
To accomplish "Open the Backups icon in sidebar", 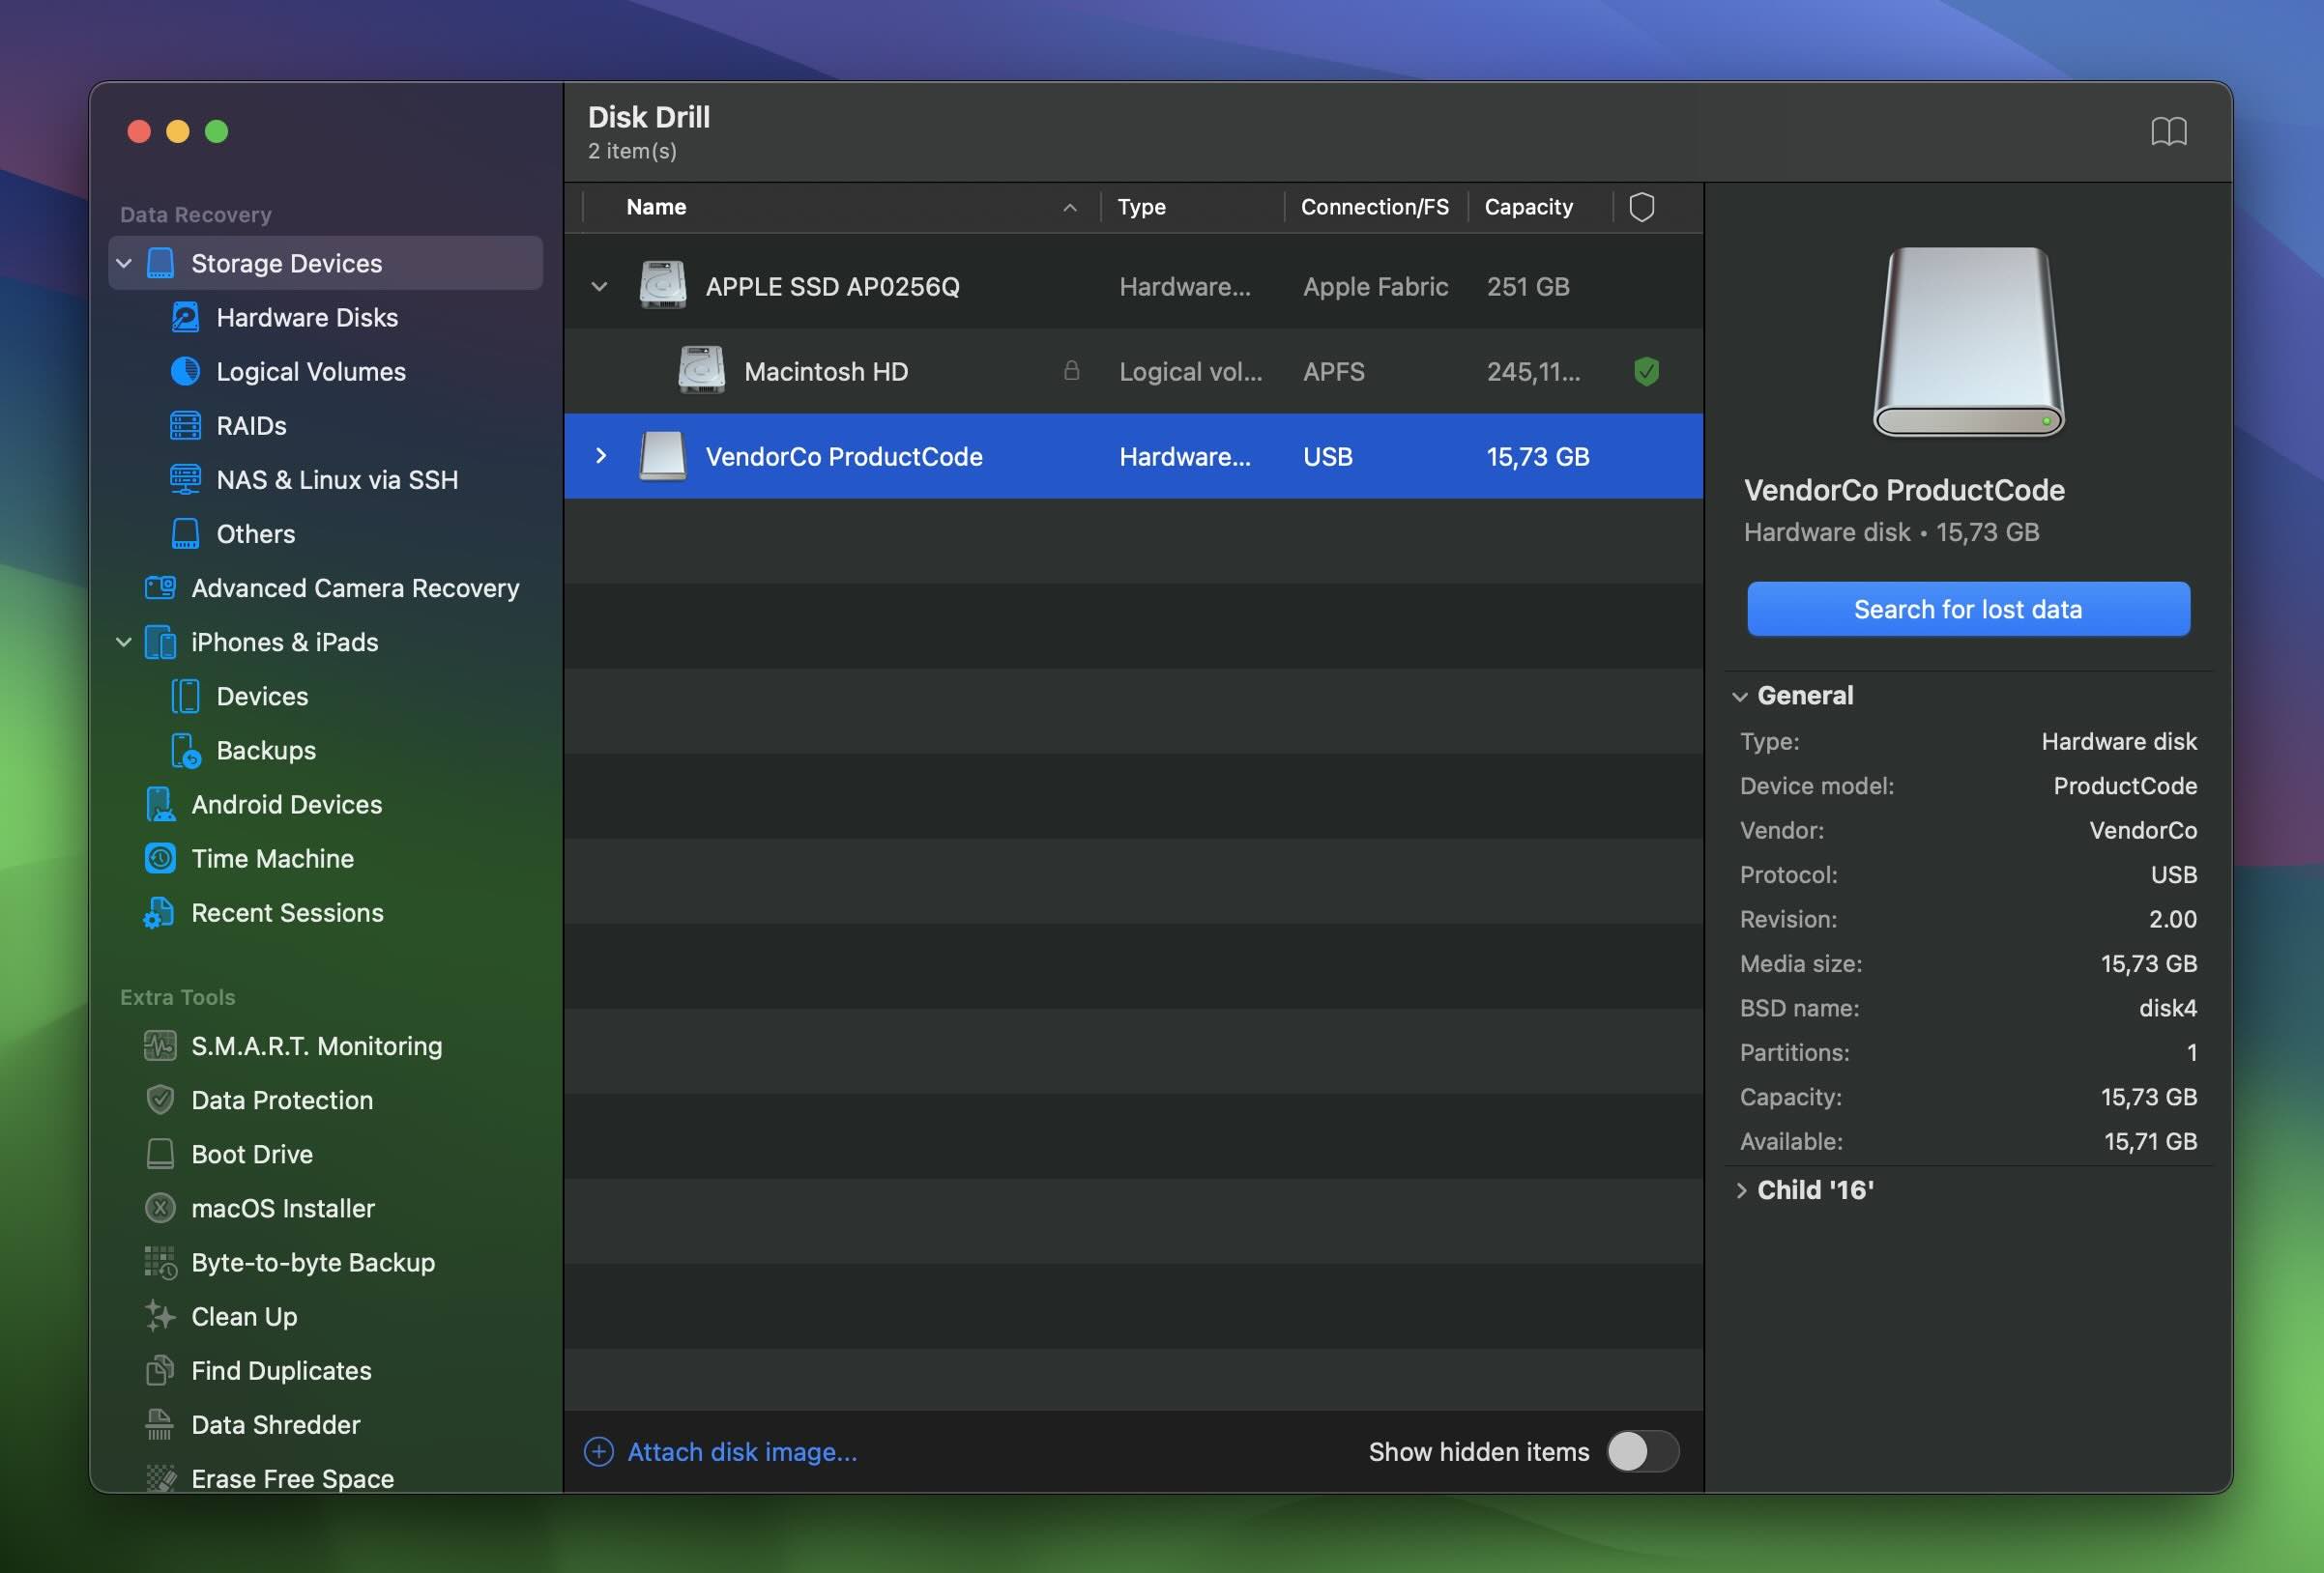I will [x=185, y=751].
